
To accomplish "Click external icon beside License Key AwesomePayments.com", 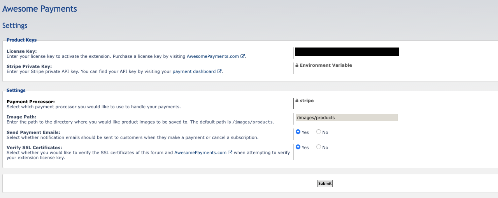I will pyautogui.click(x=243, y=56).
